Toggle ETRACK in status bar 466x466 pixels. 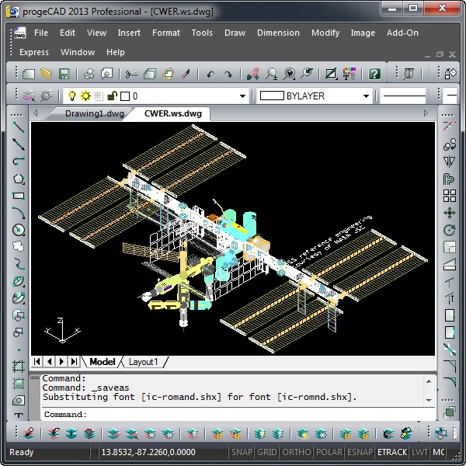391,452
